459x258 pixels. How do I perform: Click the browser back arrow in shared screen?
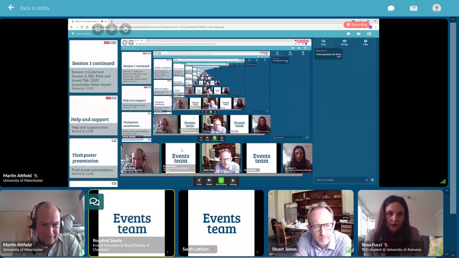pyautogui.click(x=72, y=27)
